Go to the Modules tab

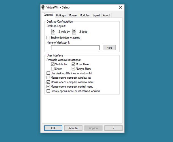[85, 15]
